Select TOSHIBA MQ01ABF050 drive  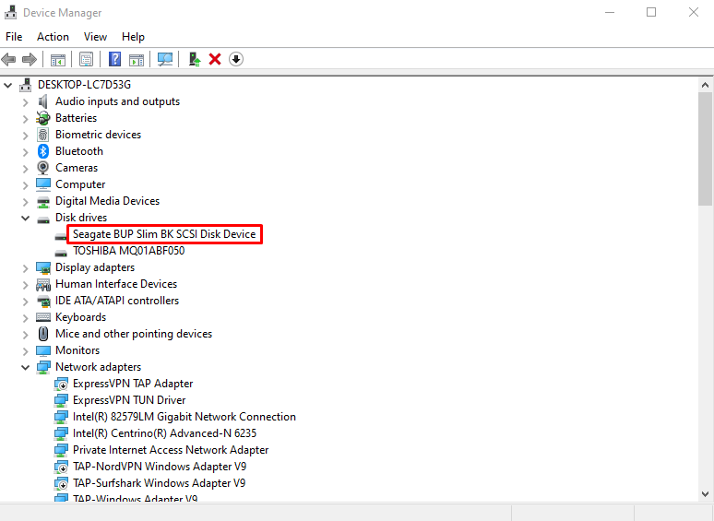pyautogui.click(x=129, y=251)
